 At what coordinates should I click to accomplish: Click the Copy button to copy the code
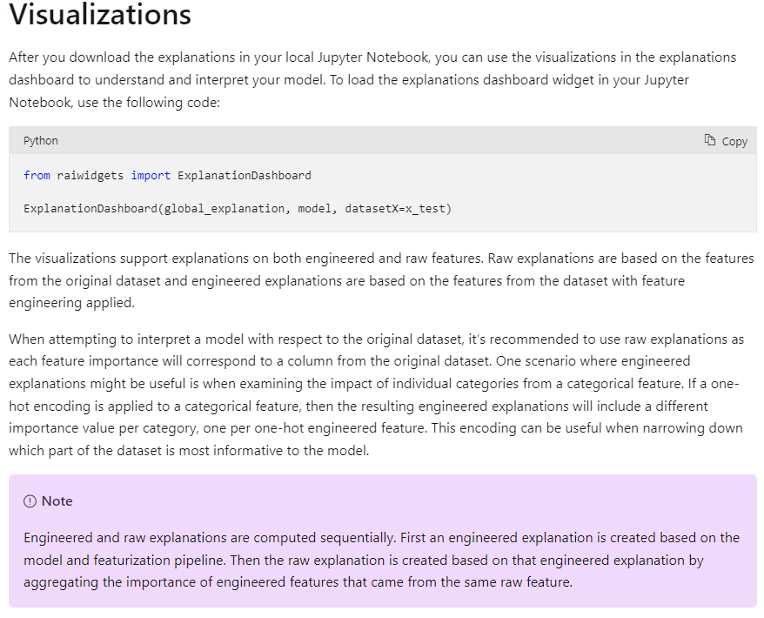point(725,140)
